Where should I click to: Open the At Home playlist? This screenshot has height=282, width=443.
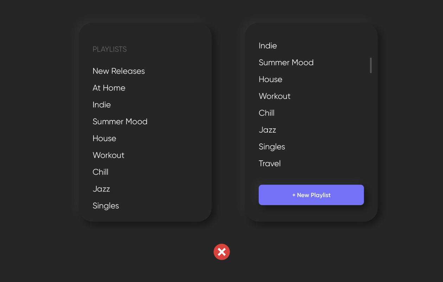(x=109, y=88)
